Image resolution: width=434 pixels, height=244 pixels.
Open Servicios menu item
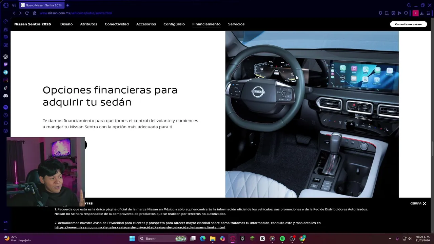click(x=236, y=24)
